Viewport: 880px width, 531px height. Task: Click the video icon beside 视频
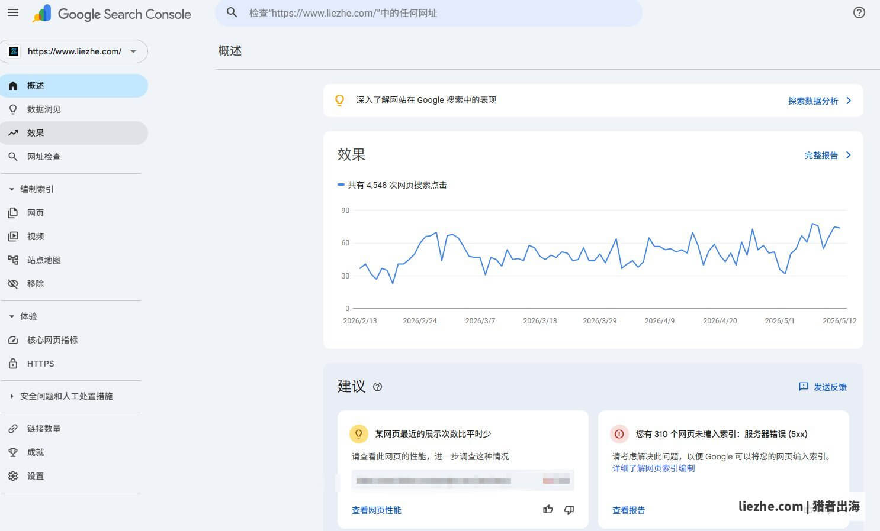point(13,237)
